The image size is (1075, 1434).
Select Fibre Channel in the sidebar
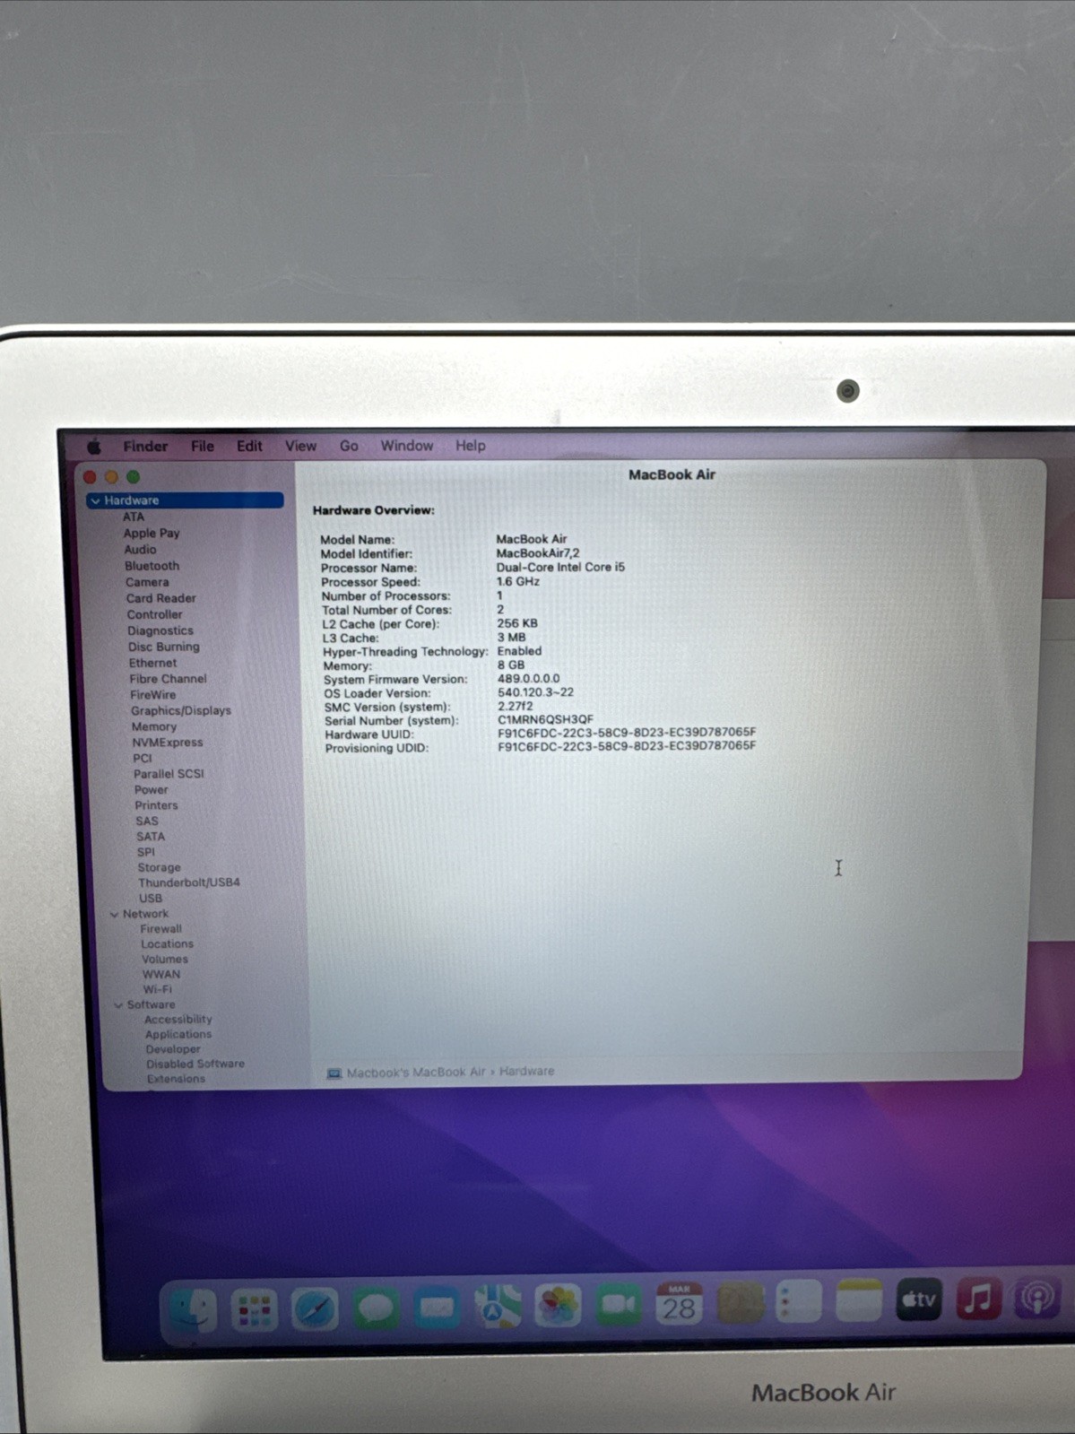pos(168,679)
